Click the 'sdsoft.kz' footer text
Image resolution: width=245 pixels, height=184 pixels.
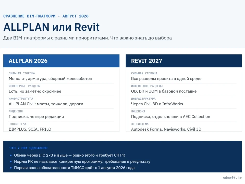pos(232,178)
